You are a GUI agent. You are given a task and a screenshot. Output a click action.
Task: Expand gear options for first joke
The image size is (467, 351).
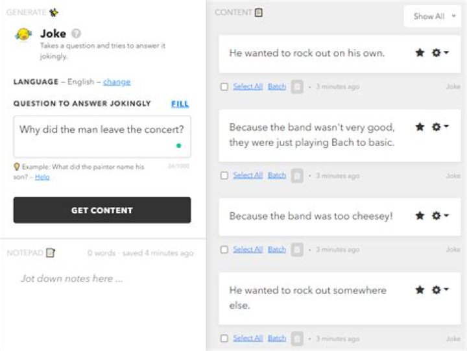click(x=440, y=53)
